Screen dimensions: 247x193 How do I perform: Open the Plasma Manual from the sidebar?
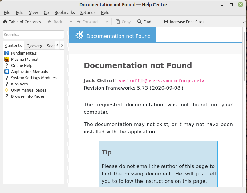(25, 59)
